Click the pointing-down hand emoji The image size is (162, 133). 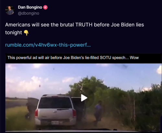click(26, 33)
